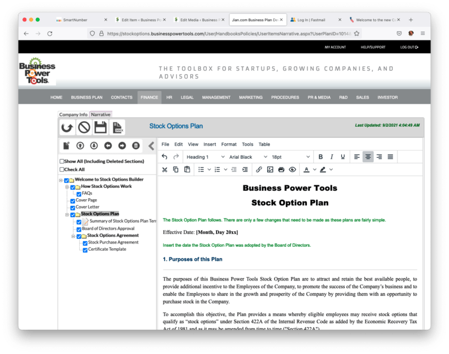This screenshot has height=354, width=449.
Task: Click LOG OUT link
Action: coord(409,47)
